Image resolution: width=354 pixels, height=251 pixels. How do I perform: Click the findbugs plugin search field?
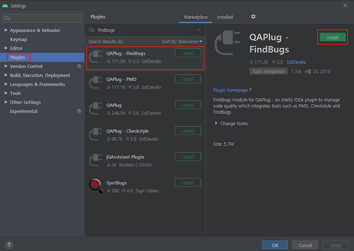144,30
